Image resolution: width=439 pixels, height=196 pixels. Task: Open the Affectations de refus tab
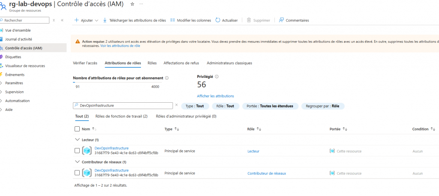pyautogui.click(x=181, y=63)
